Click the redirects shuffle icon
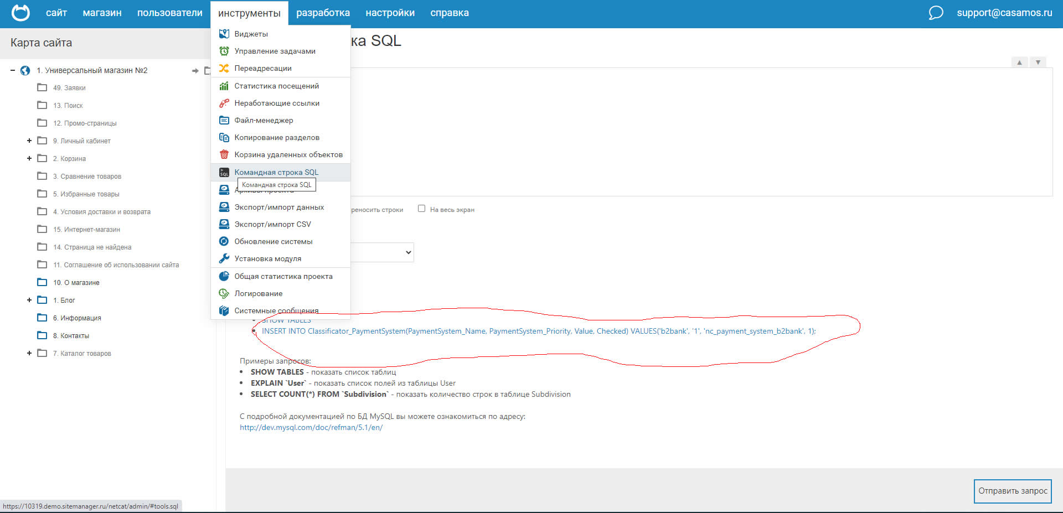Viewport: 1063px width, 513px height. point(224,68)
